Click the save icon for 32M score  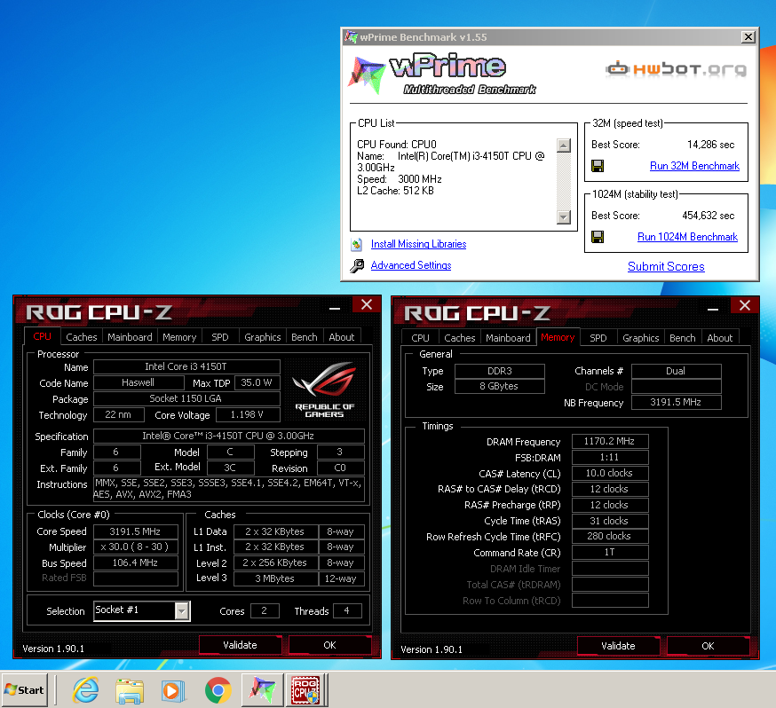598,166
